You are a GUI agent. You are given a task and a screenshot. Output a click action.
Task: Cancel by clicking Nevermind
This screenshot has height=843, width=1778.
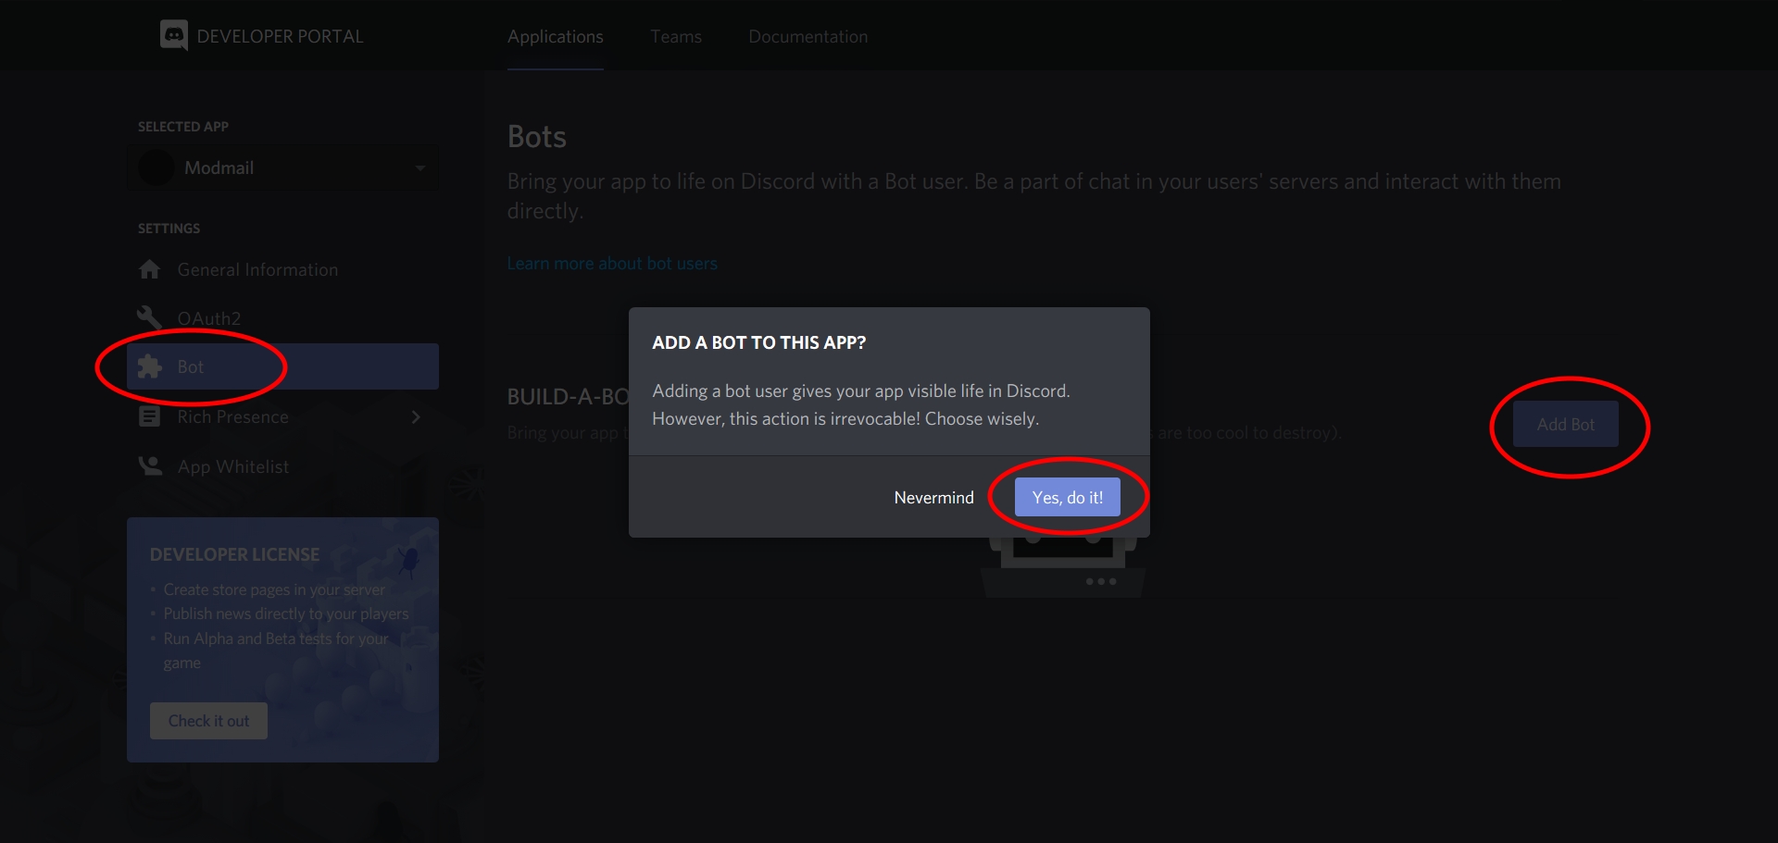pyautogui.click(x=933, y=498)
